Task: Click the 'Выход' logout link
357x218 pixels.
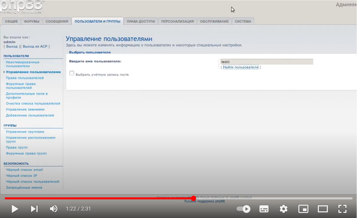Action: click(x=12, y=46)
